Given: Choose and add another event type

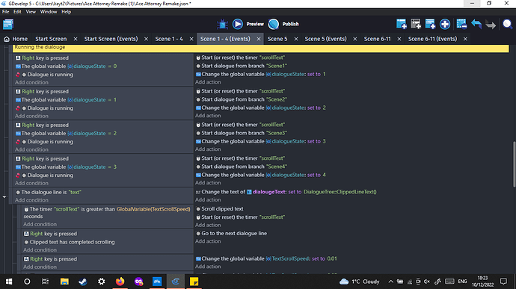Looking at the screenshot, I should pyautogui.click(x=445, y=24).
